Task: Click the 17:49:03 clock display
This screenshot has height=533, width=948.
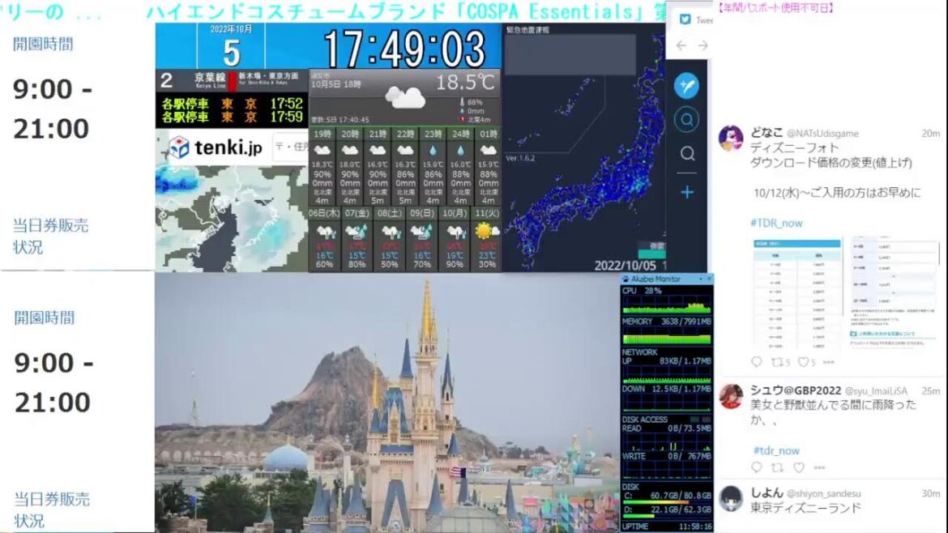Action: (404, 49)
